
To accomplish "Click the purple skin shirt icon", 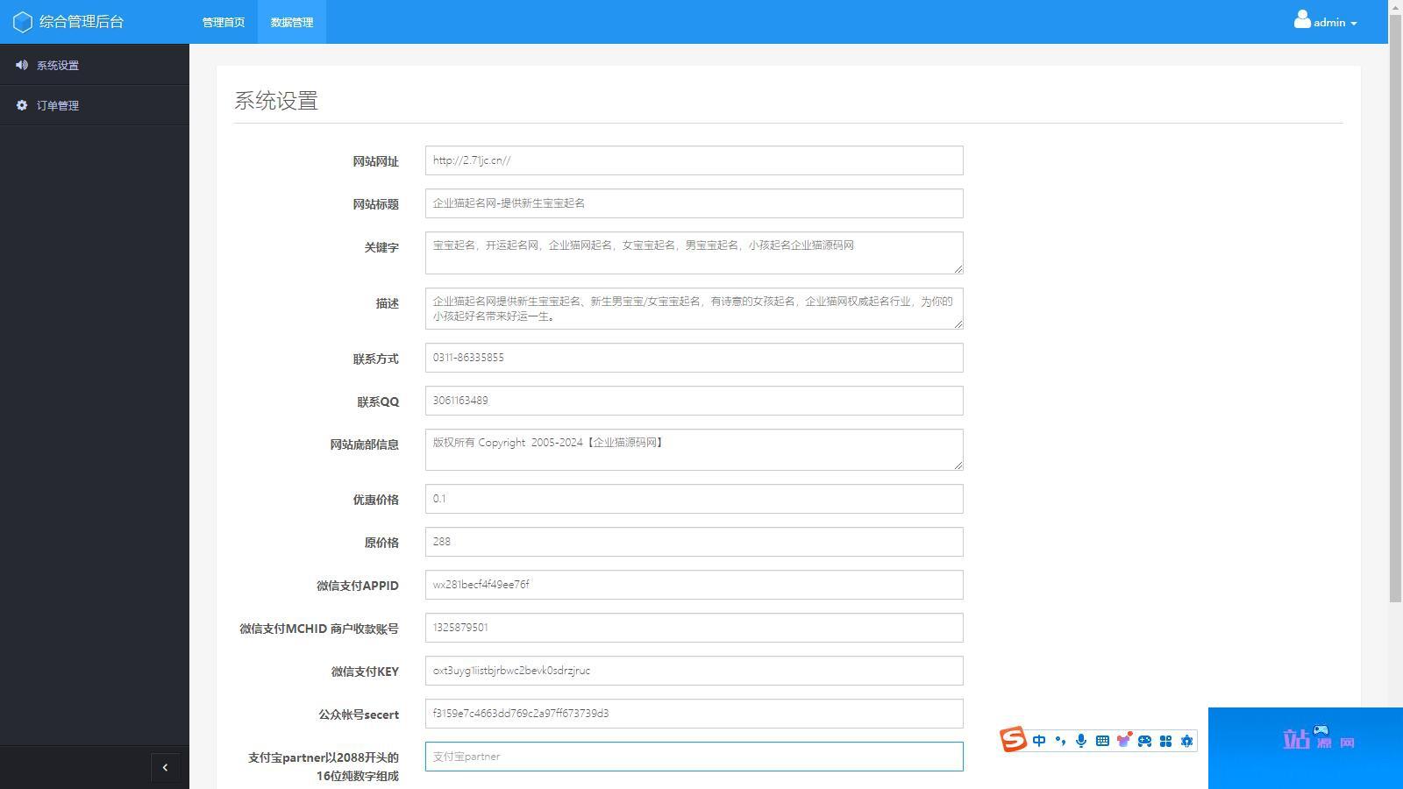I will coord(1123,741).
